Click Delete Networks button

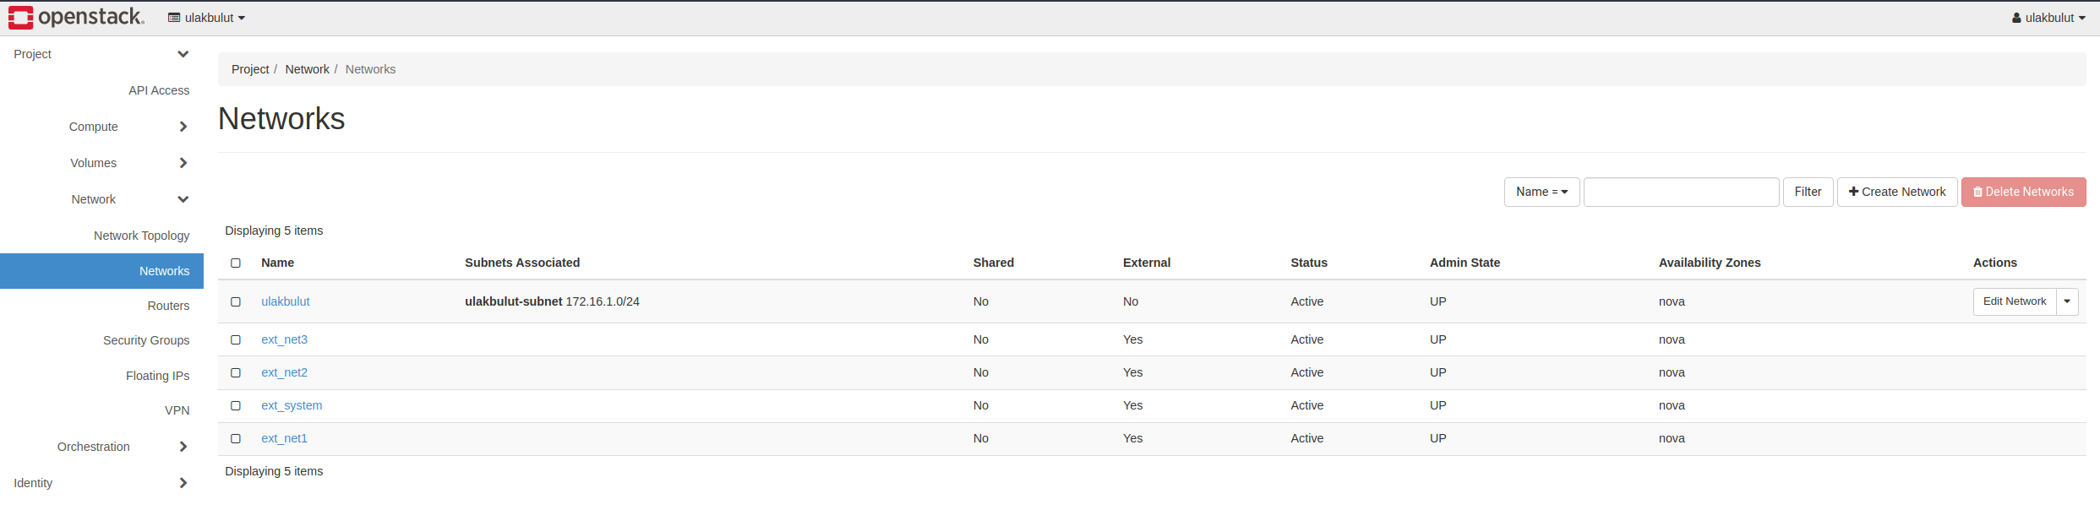2023,192
